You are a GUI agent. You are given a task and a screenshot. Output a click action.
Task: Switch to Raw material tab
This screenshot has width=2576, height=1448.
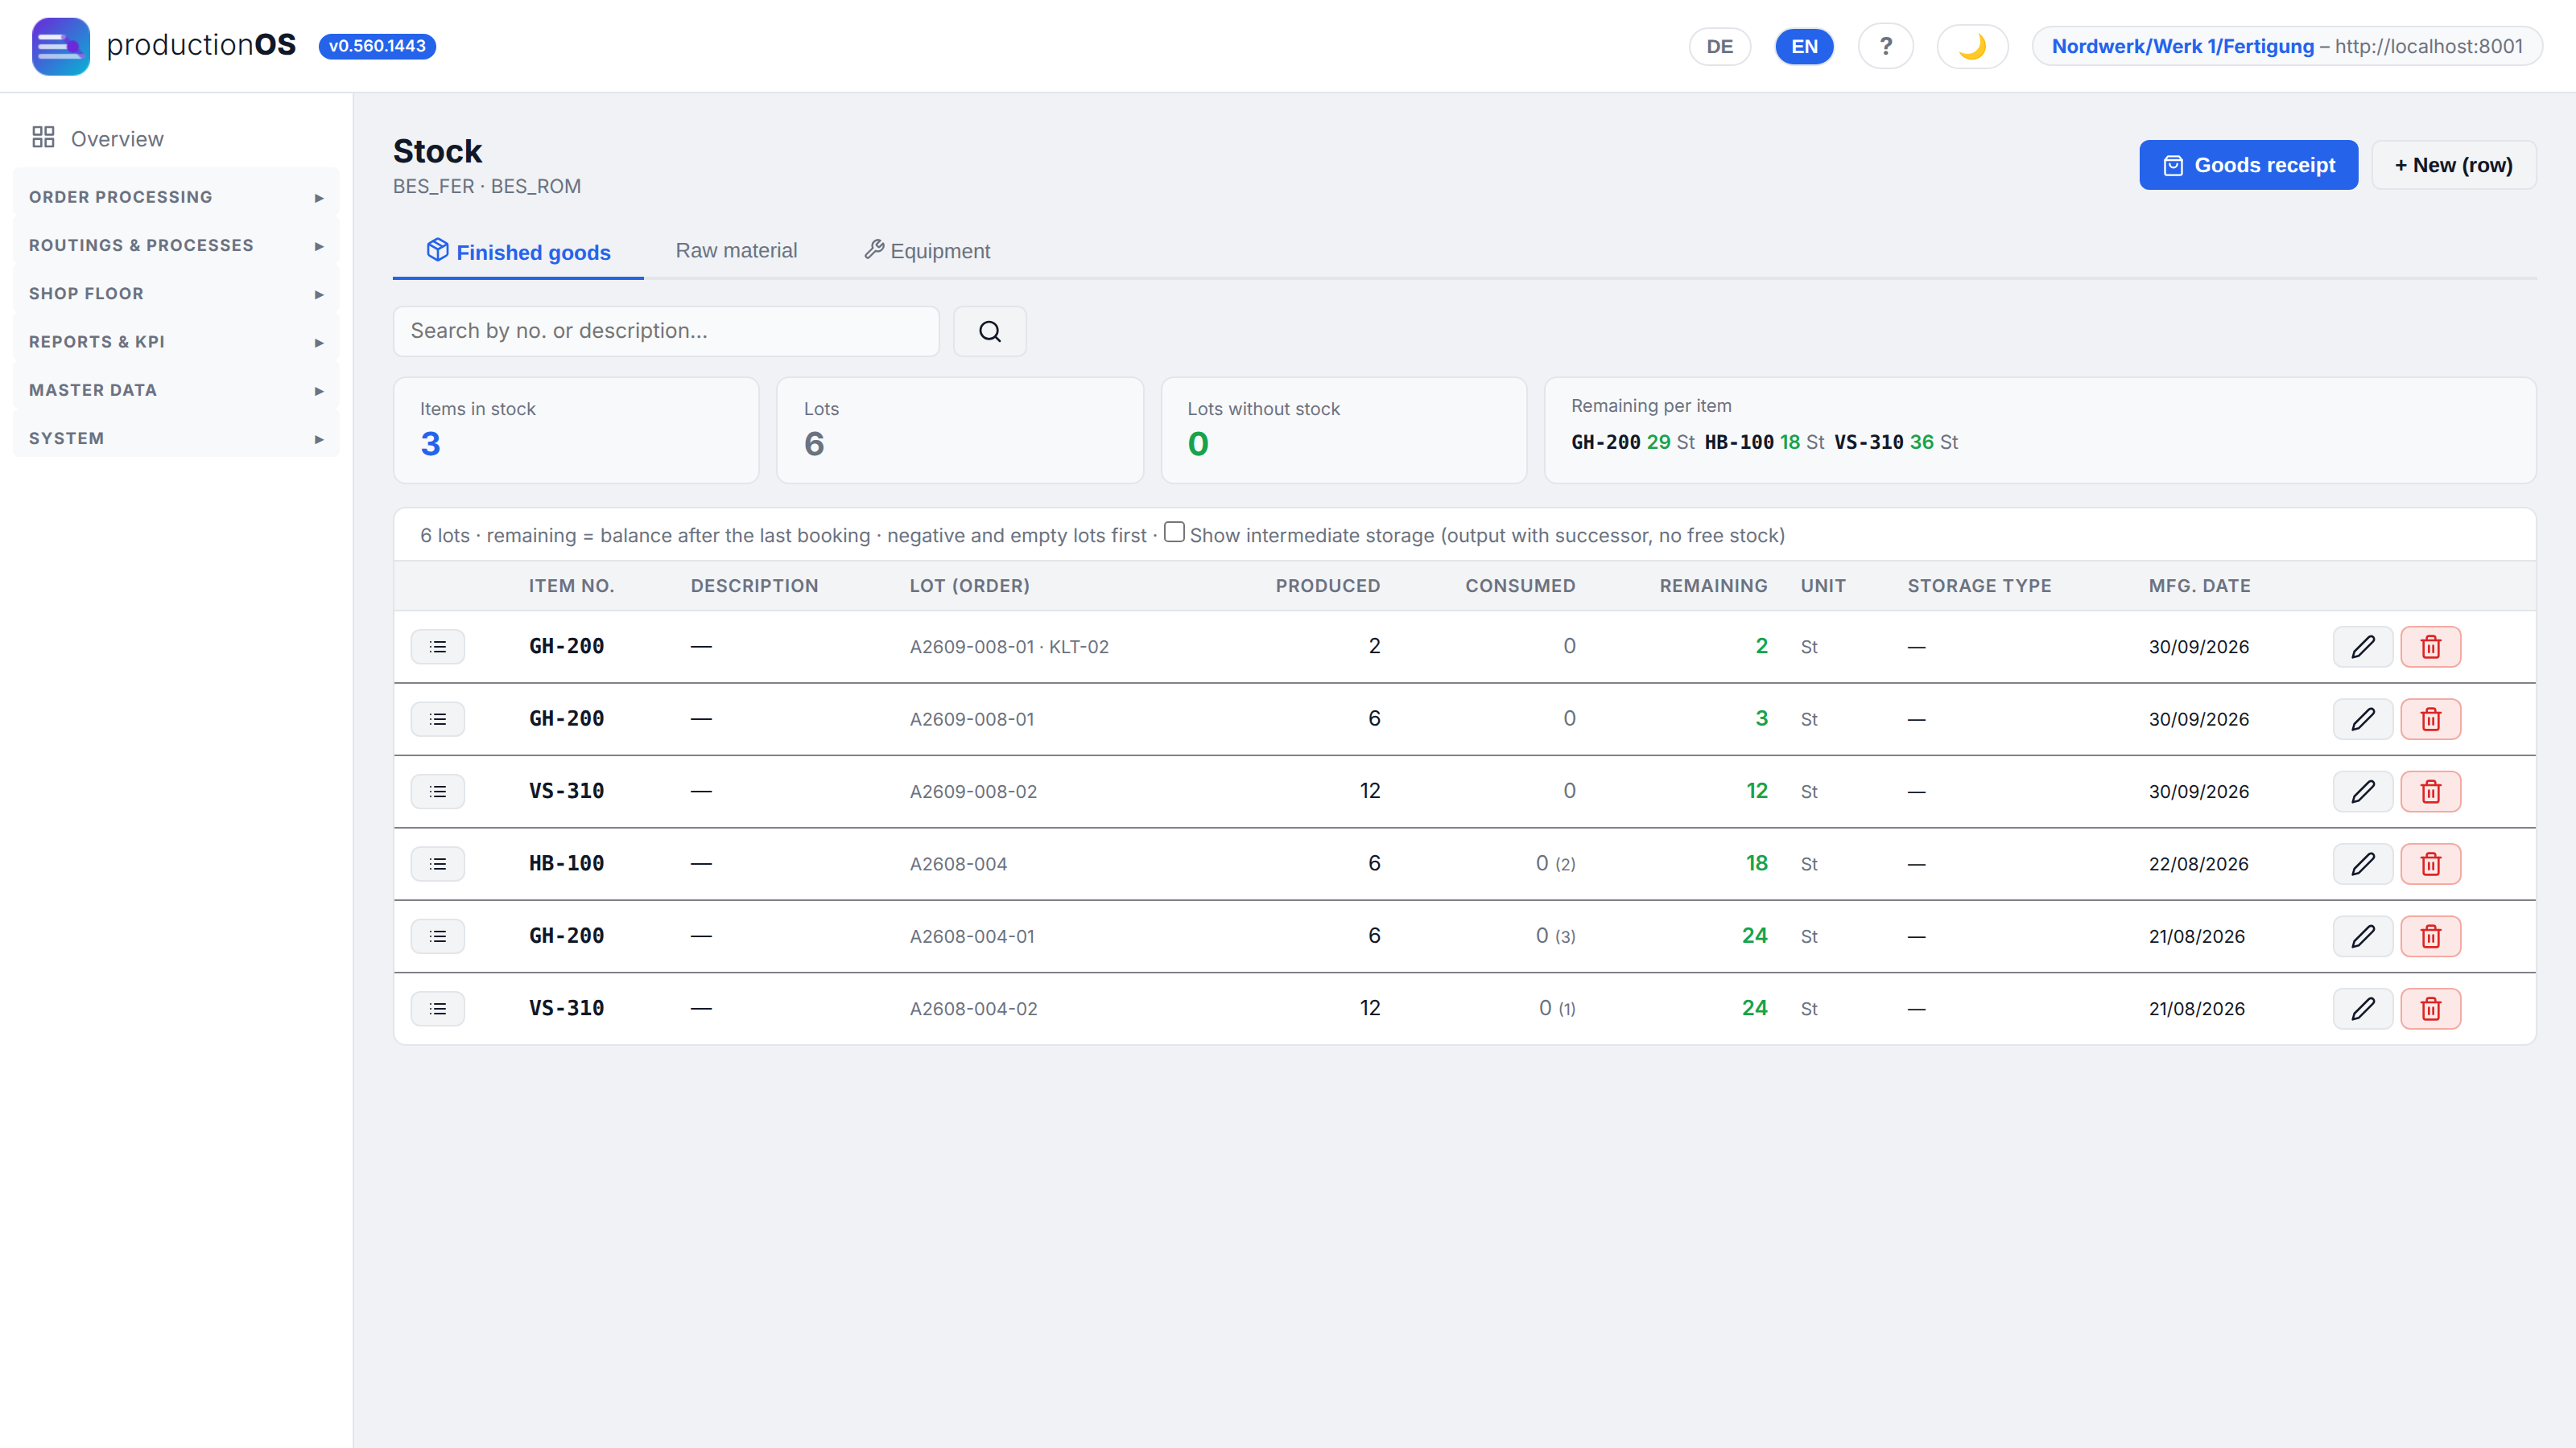click(736, 251)
